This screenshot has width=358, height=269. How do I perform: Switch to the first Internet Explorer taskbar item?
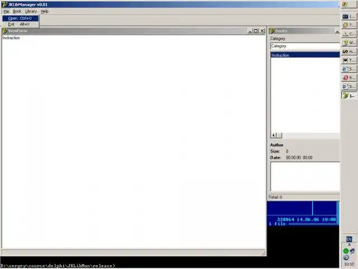349,69
